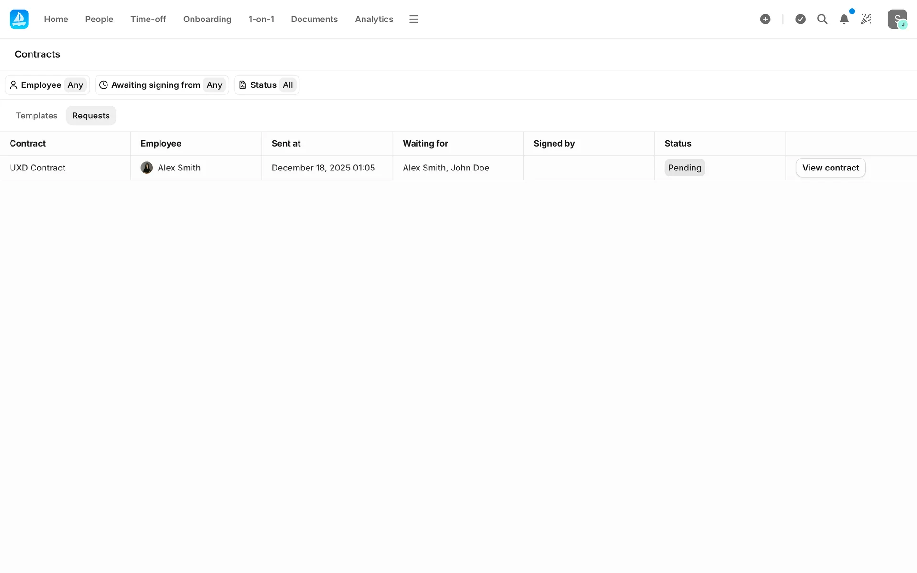Click the plus create icon
The height and width of the screenshot is (573, 917).
pyautogui.click(x=765, y=19)
